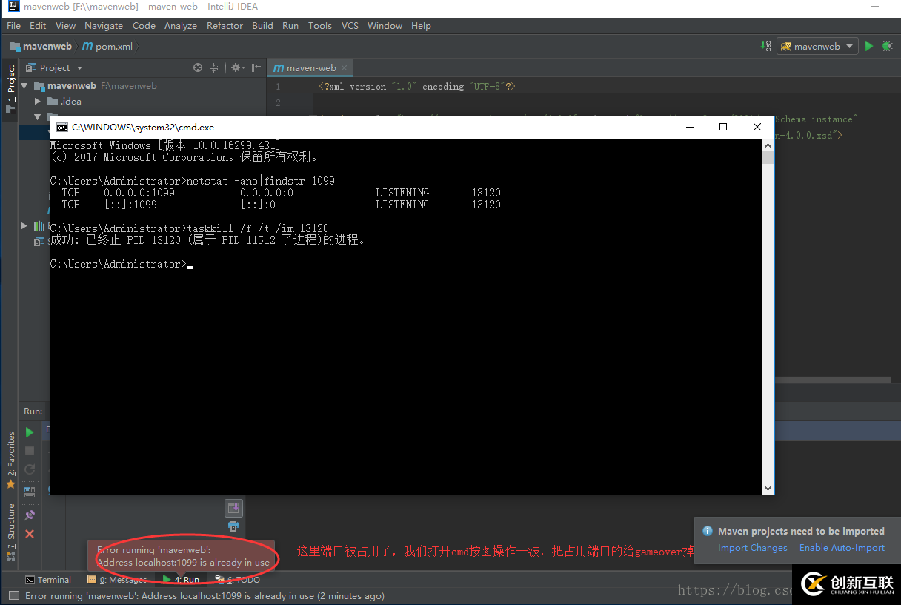This screenshot has height=605, width=901.
Task: Stop the running process in Run panel
Action: [30, 450]
